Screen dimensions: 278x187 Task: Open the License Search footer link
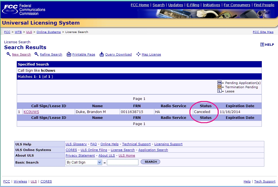(x=123, y=150)
